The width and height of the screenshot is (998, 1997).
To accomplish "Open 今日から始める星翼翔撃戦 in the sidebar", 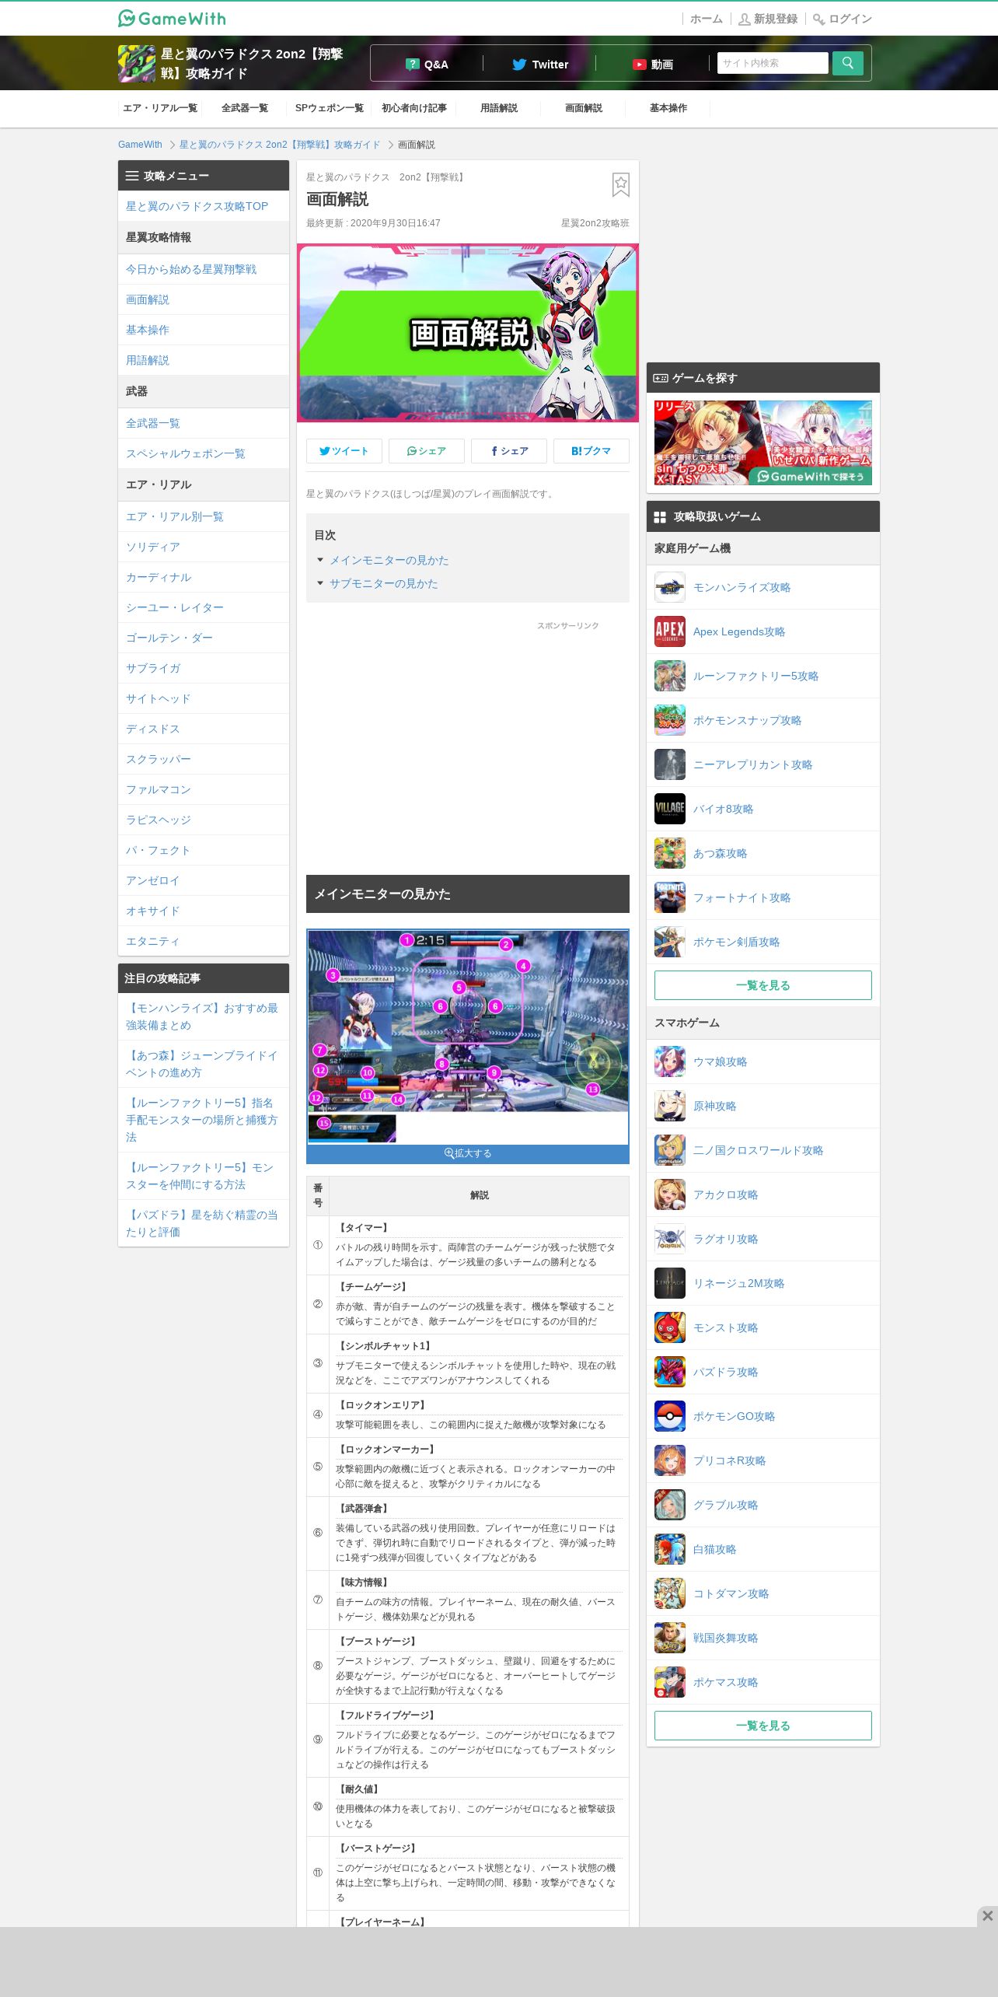I will tap(204, 269).
